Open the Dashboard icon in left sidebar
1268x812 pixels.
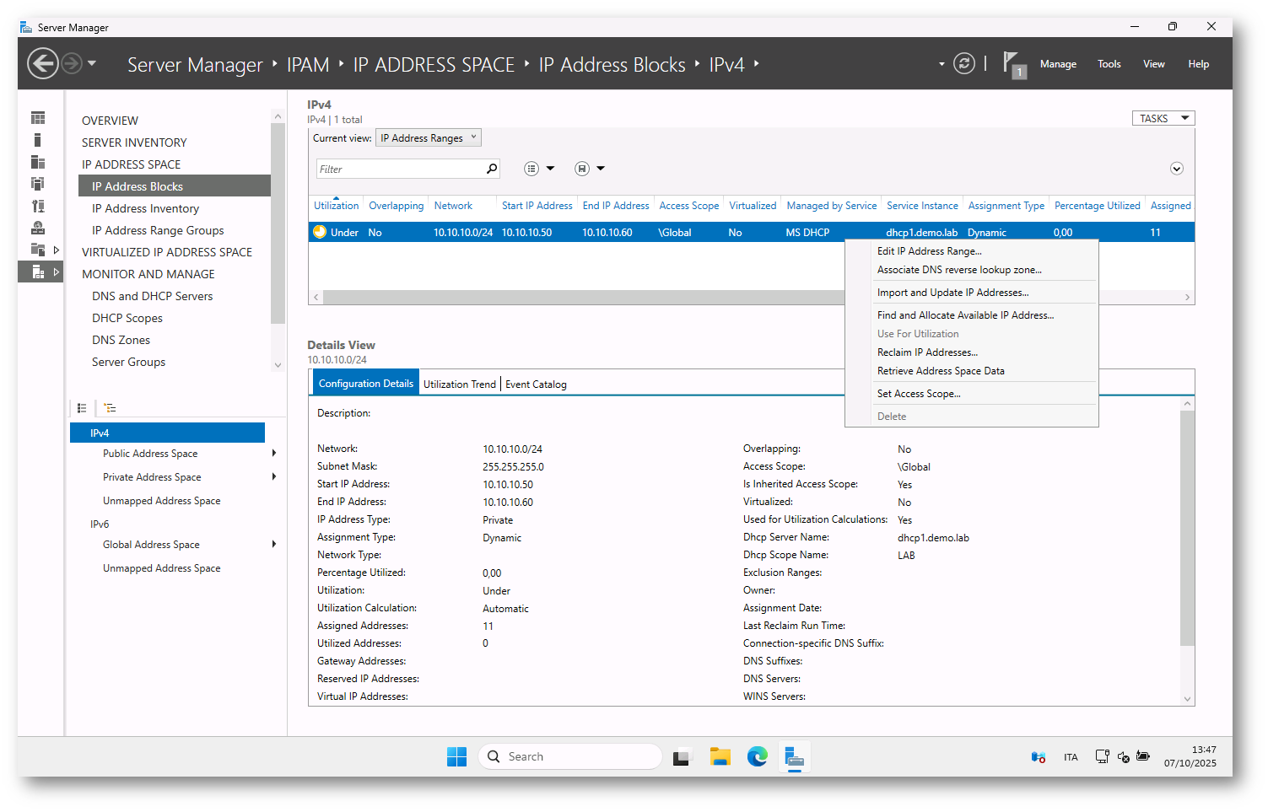click(38, 118)
